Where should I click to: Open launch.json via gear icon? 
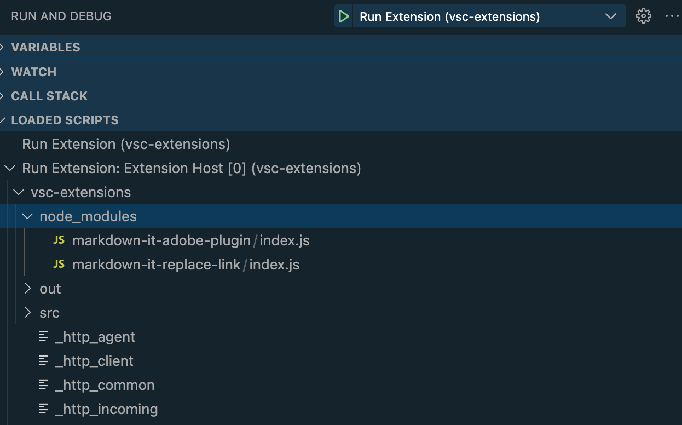pos(644,16)
